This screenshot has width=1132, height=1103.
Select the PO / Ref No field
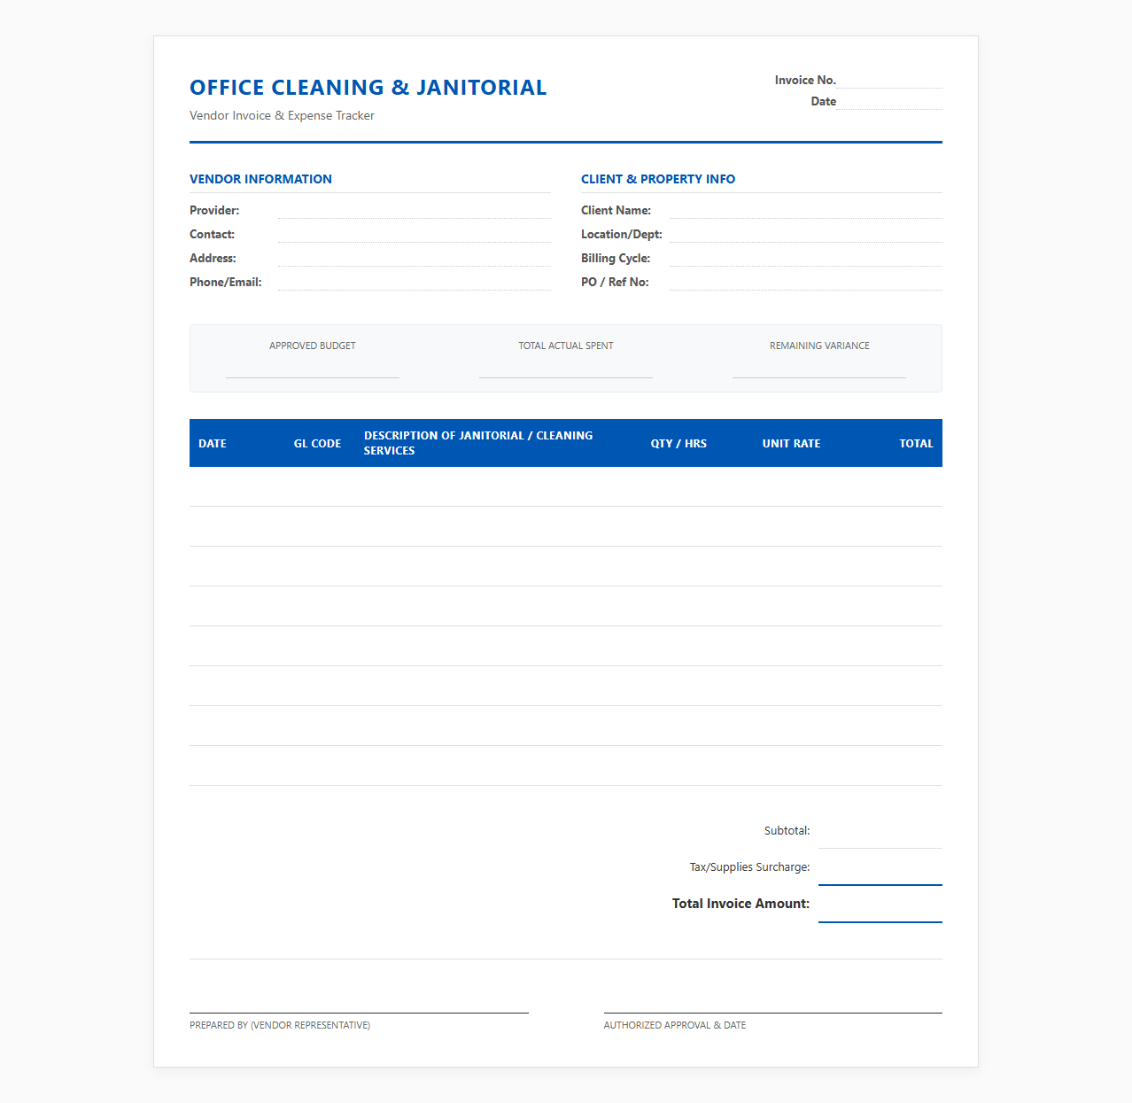point(806,282)
